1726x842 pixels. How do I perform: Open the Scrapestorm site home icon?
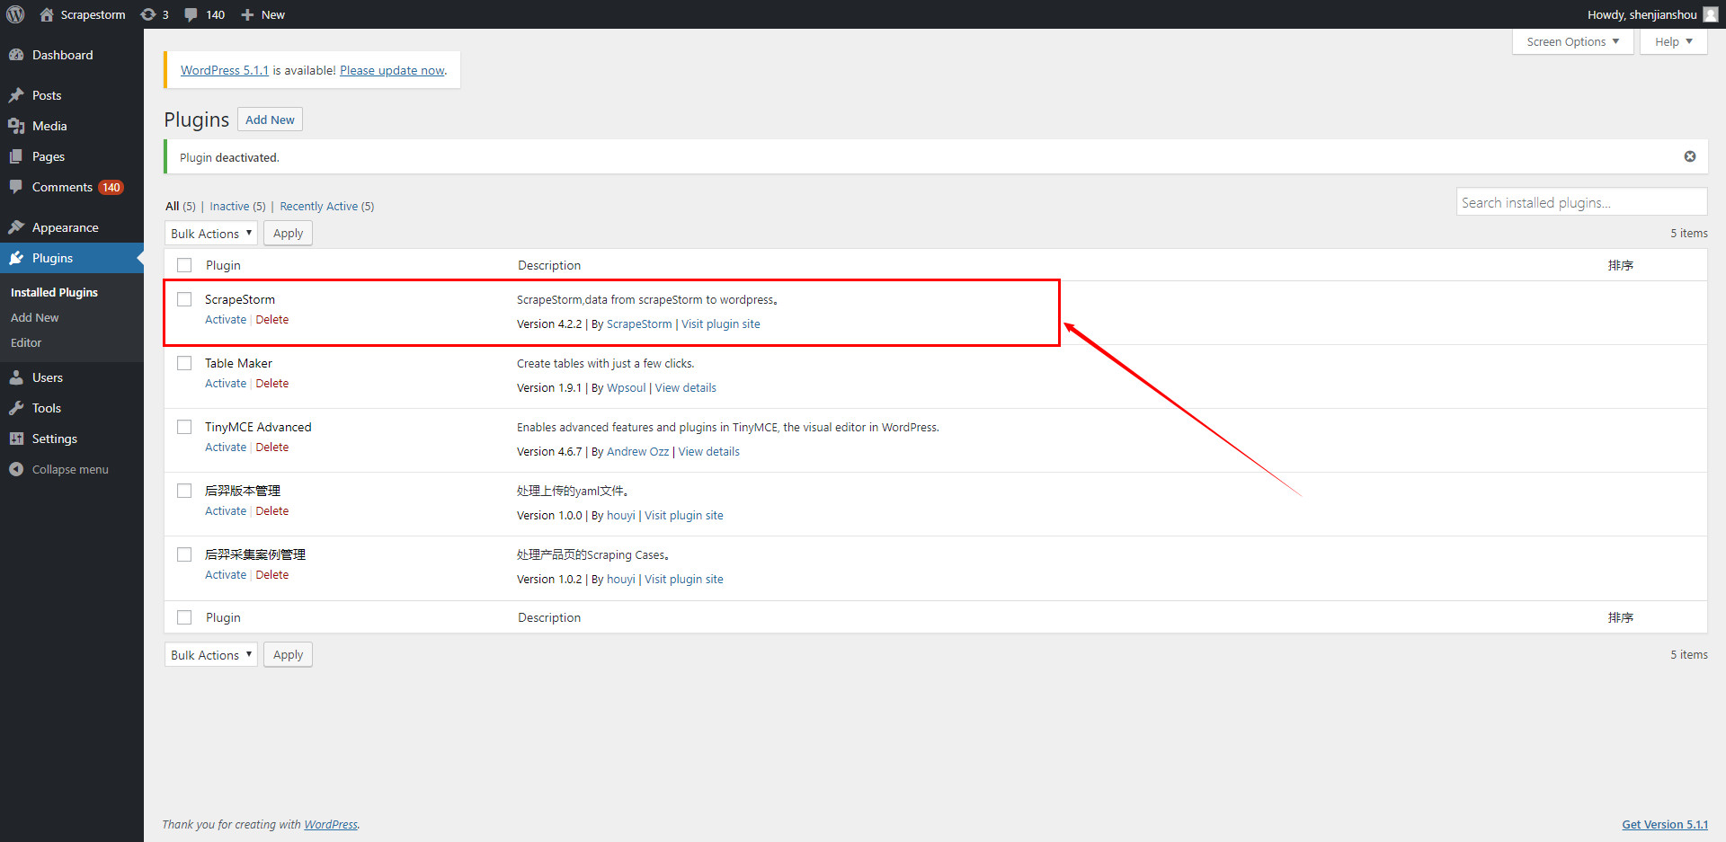tap(47, 14)
